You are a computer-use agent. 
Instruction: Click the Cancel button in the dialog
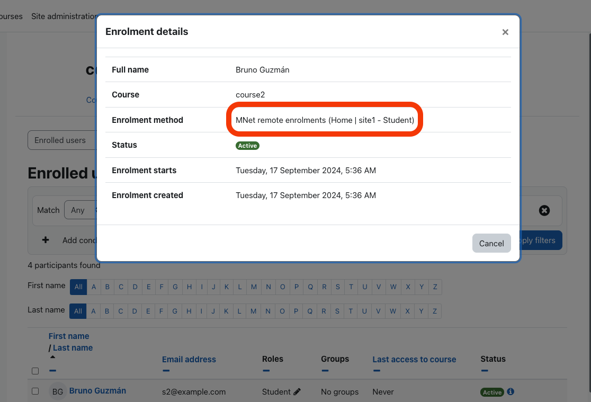tap(491, 243)
